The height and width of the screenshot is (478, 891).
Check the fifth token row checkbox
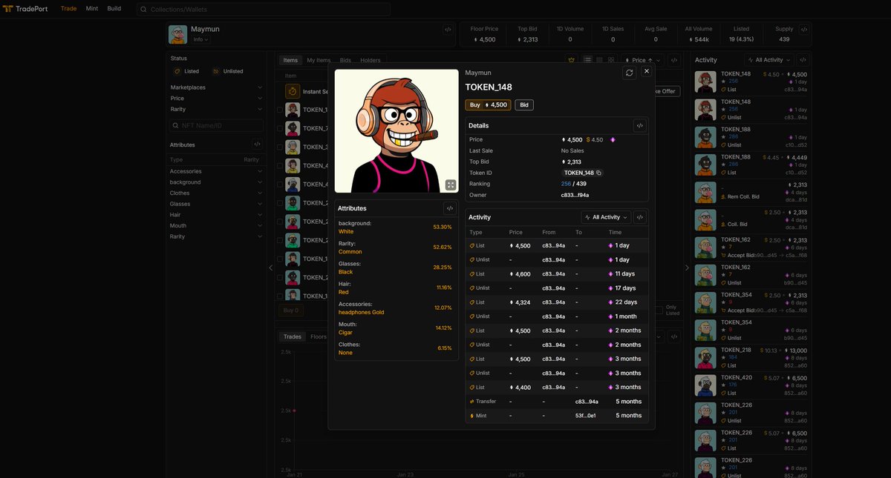[280, 184]
